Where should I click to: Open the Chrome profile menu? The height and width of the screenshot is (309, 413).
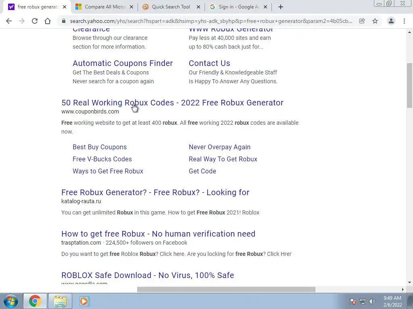391,21
